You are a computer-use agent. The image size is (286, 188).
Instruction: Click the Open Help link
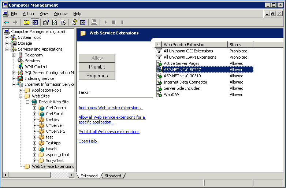[88, 141]
